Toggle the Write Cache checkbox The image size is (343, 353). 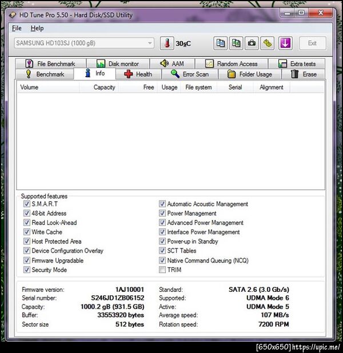(27, 232)
